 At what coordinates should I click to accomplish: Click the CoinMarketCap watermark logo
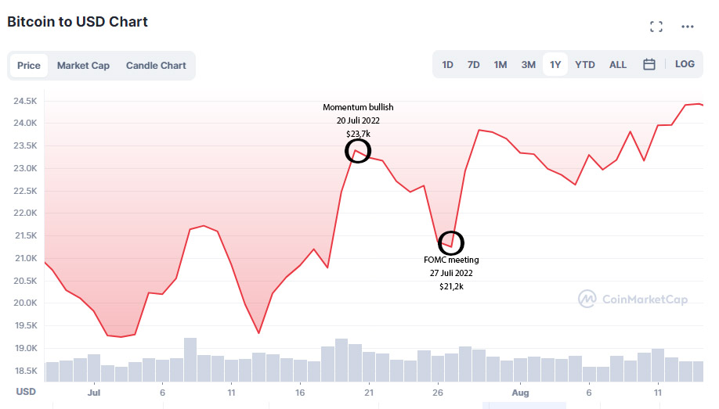coord(633,299)
